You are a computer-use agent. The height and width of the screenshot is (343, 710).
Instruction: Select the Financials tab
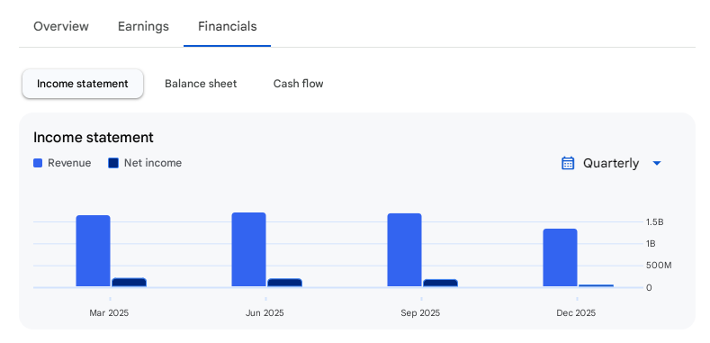(228, 26)
